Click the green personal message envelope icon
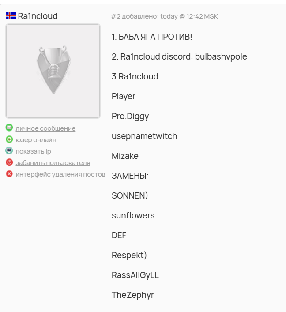The image size is (286, 312). coord(9,128)
